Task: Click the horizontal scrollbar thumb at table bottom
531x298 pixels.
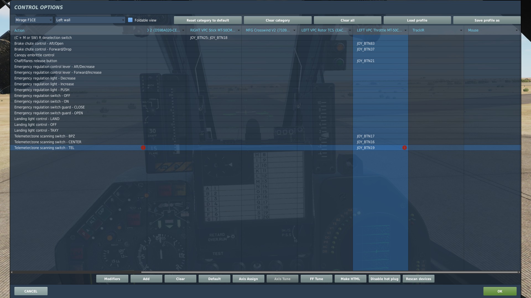Action: (x=329, y=272)
